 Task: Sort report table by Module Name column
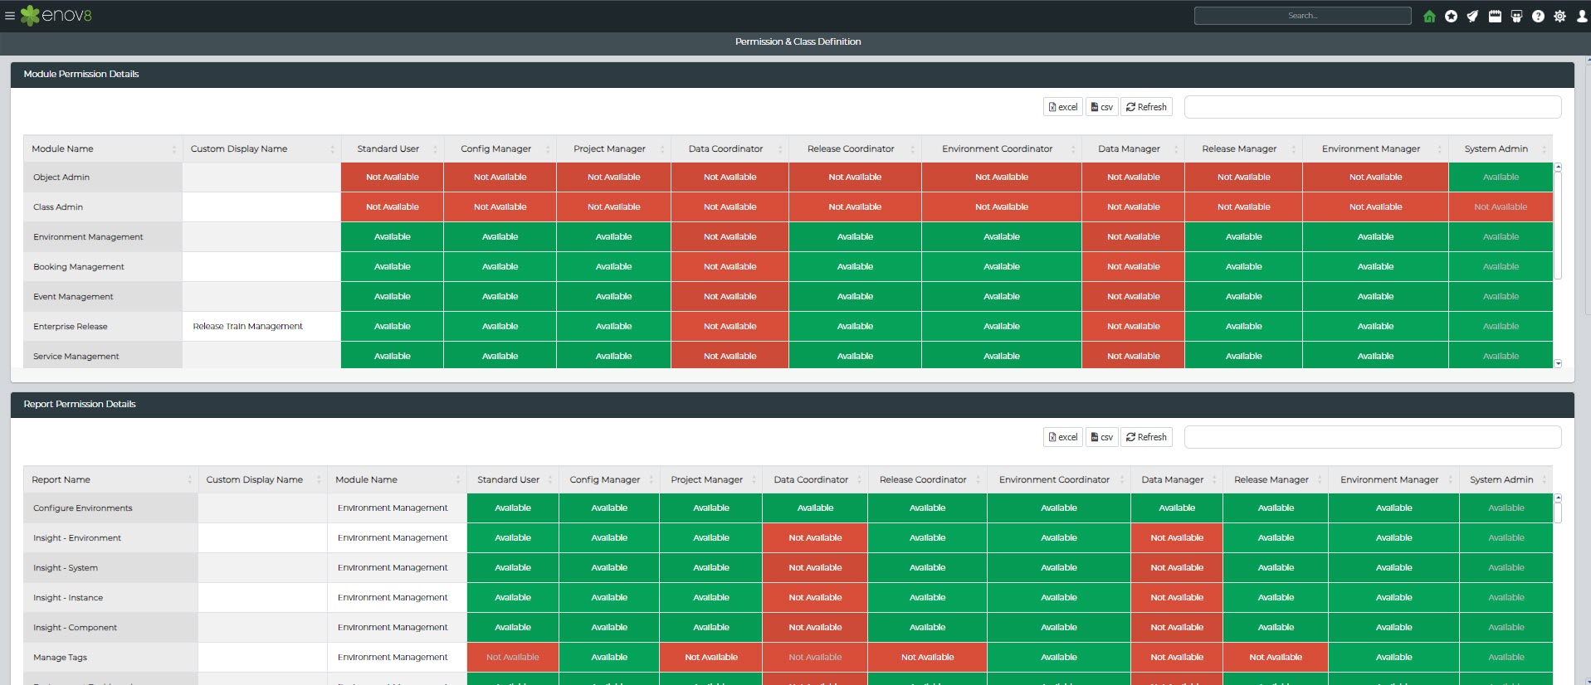click(397, 479)
